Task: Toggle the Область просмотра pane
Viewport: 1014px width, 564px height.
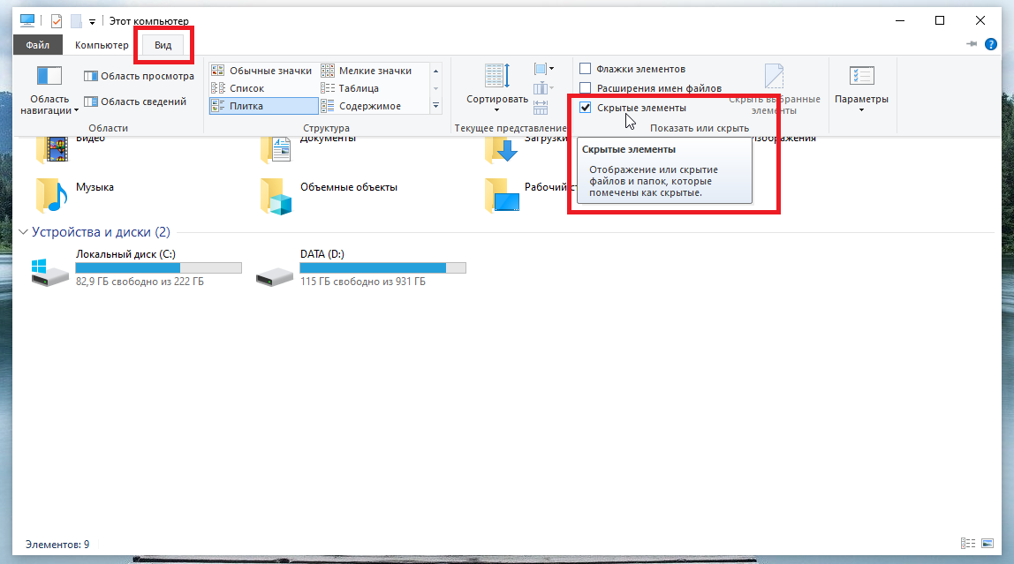Action: click(139, 76)
